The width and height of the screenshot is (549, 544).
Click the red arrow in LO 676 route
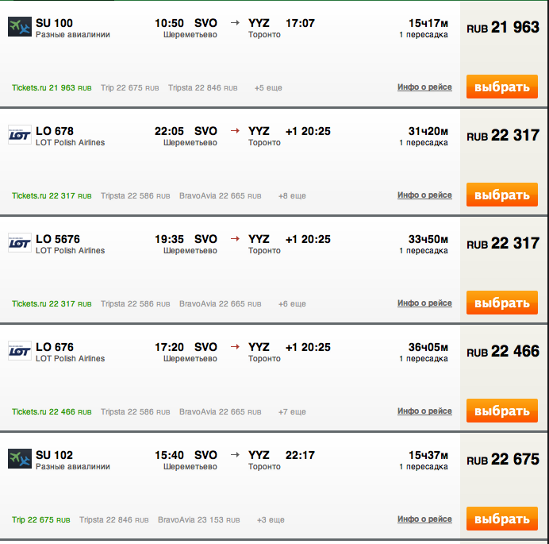235,347
